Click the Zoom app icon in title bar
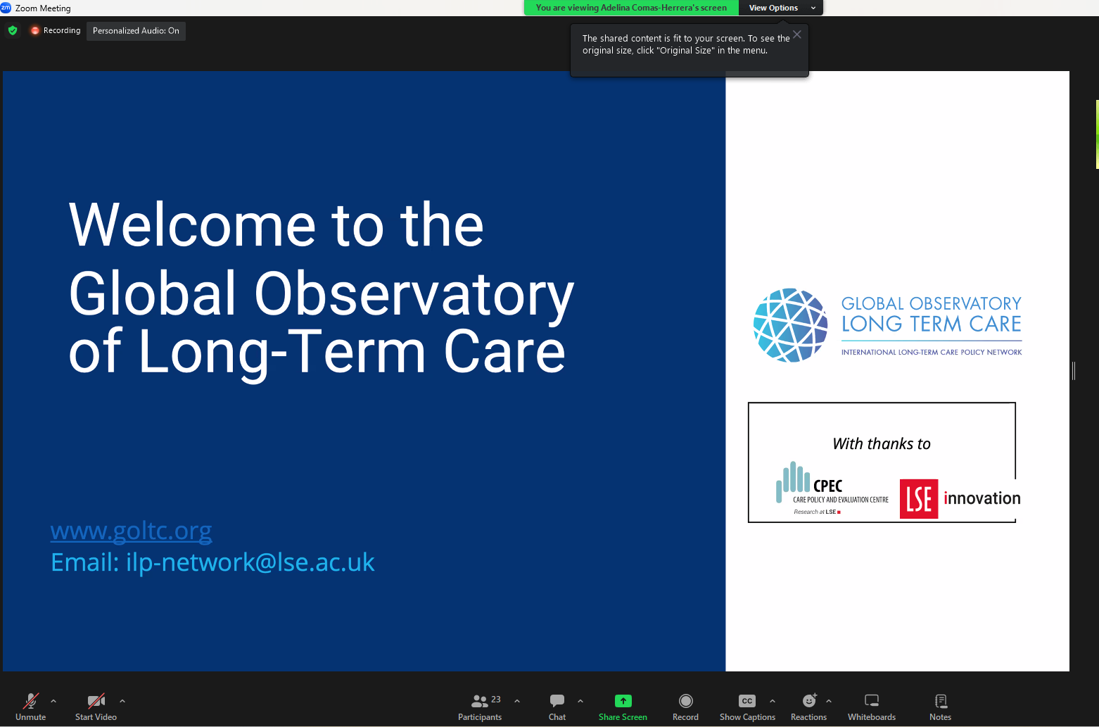The width and height of the screenshot is (1099, 727). point(6,8)
